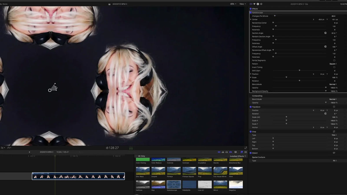The height and width of the screenshot is (195, 347).
Task: Select the Fun House Mirror thumbnail
Action: click(x=220, y=171)
